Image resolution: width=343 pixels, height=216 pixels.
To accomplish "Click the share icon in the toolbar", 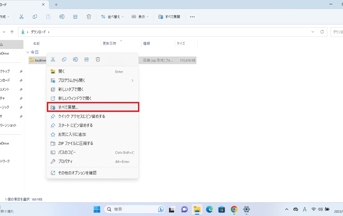I will tap(75, 17).
